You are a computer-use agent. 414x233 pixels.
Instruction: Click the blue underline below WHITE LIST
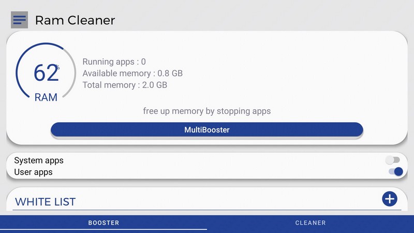tap(207, 210)
